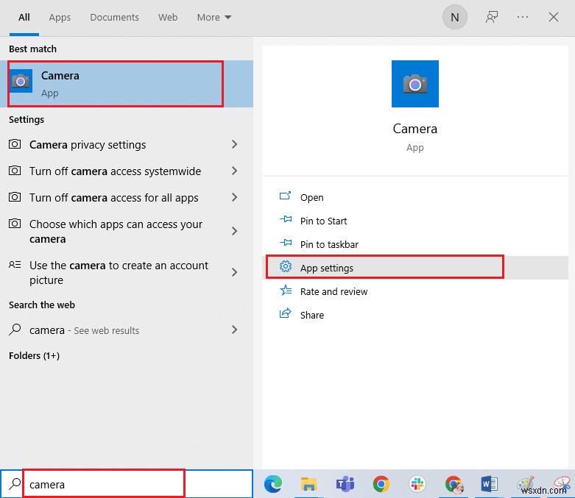The width and height of the screenshot is (575, 498).
Task: Launch Google Chrome from the taskbar
Action: (x=381, y=484)
